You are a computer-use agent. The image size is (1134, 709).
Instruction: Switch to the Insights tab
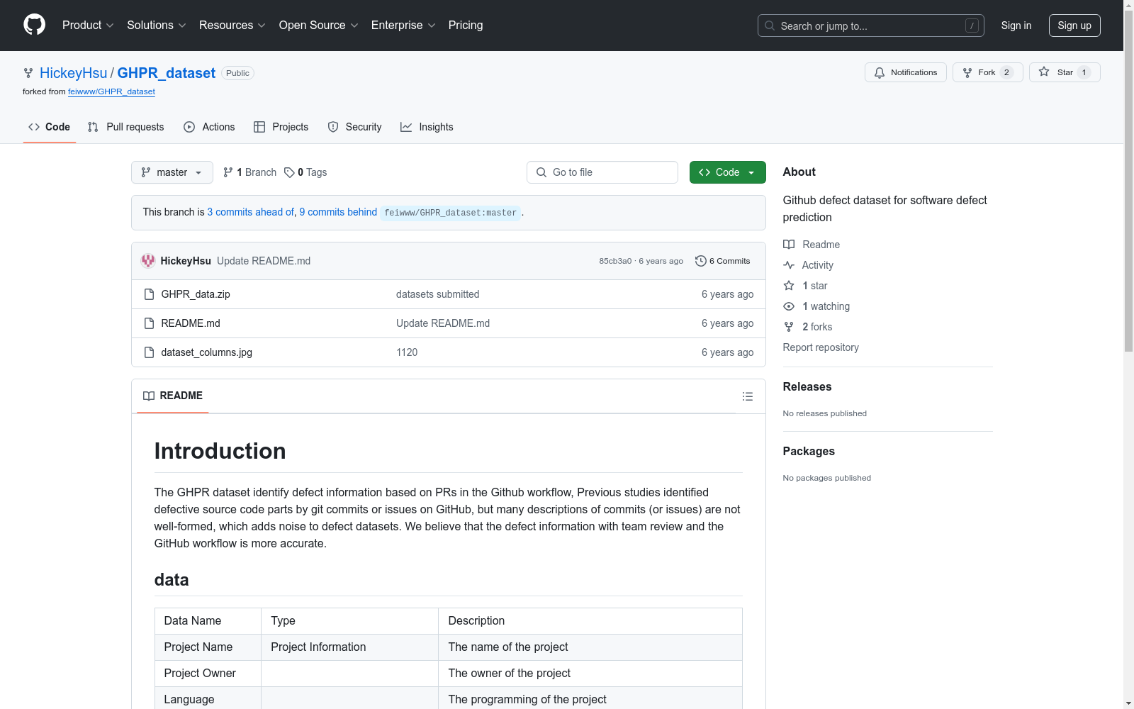coord(427,127)
